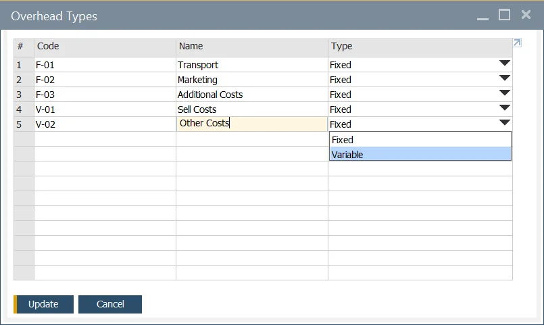This screenshot has width=544, height=325.
Task: Select Fixed from the dropdown list
Action: coord(419,140)
